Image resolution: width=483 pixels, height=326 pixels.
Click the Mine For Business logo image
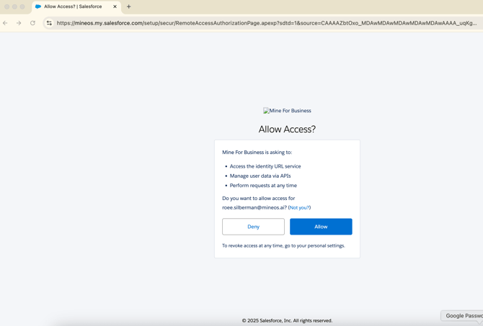pos(287,111)
